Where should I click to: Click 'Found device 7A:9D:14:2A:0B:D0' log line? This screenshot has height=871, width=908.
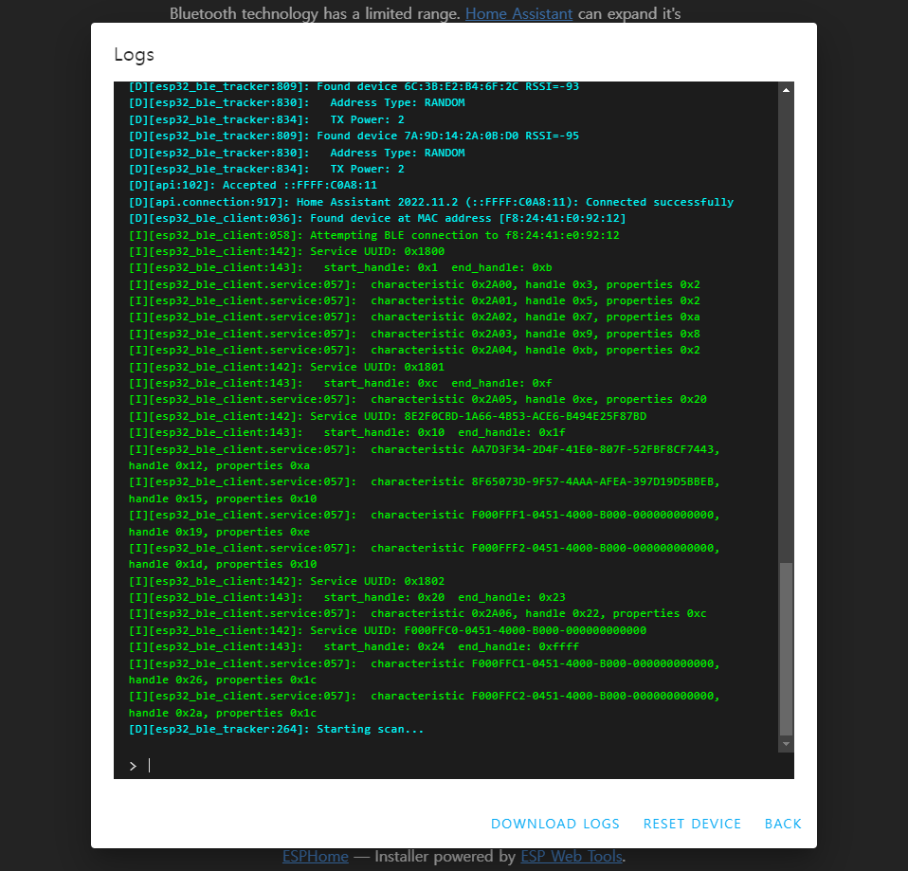click(354, 136)
